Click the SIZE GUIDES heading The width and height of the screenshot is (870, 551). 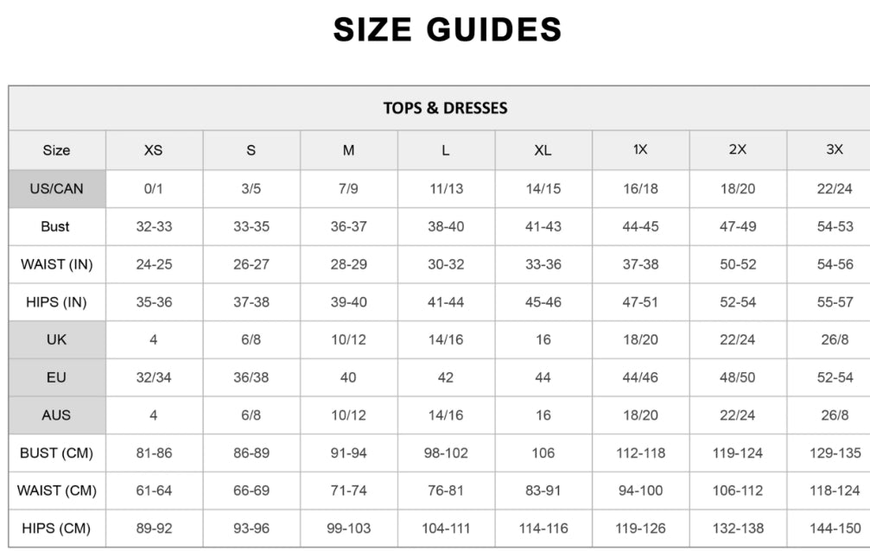(447, 29)
